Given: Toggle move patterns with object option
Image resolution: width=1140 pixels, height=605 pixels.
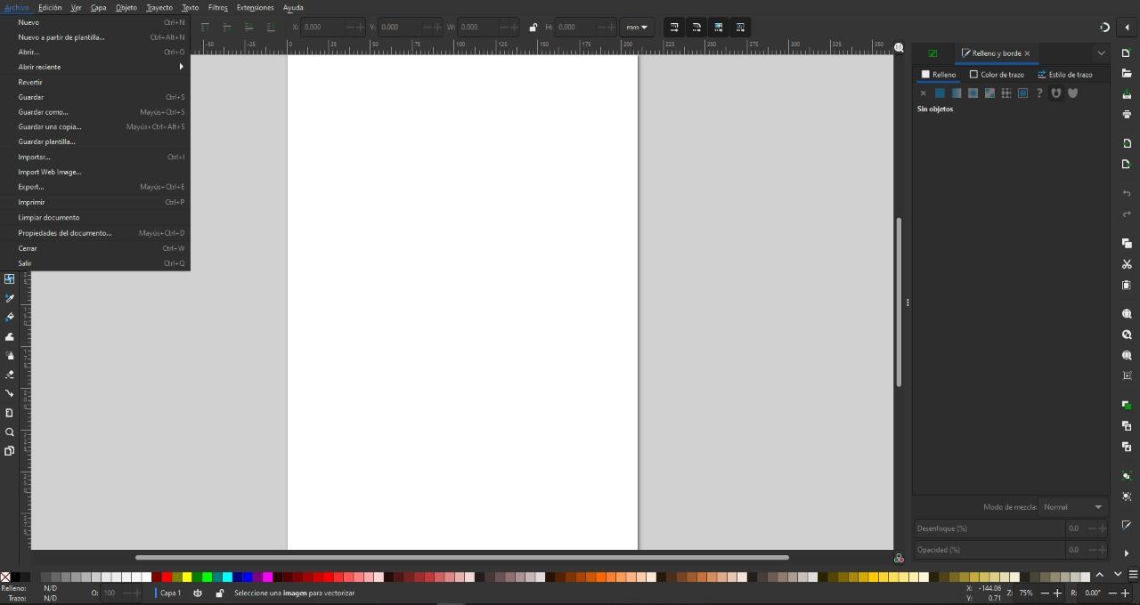Looking at the screenshot, I should 740,27.
